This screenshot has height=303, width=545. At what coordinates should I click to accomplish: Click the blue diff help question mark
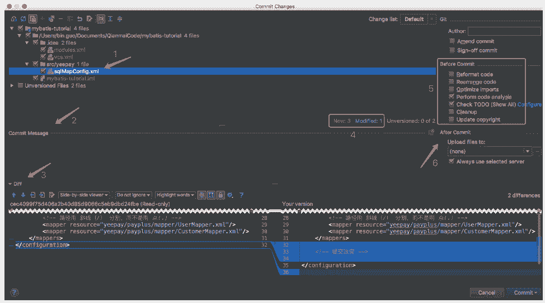click(241, 195)
